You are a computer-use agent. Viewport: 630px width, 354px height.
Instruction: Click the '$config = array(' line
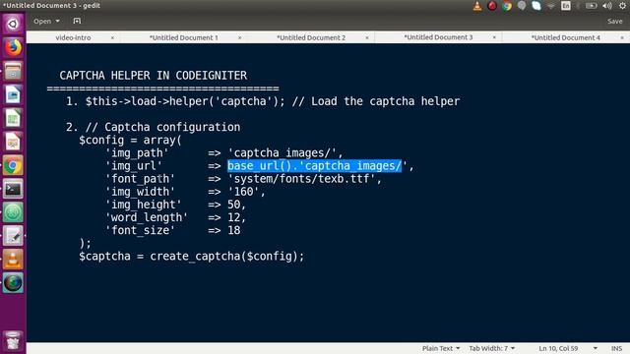[x=130, y=140]
